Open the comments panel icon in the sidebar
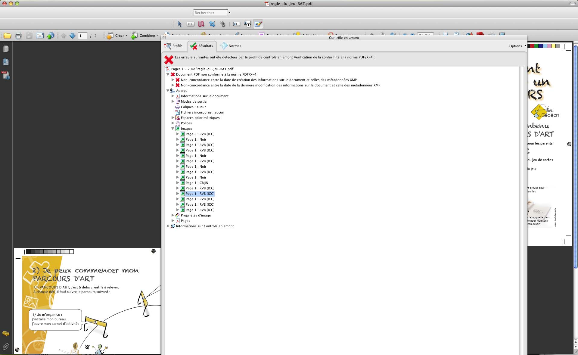Image resolution: width=578 pixels, height=355 pixels. tap(6, 334)
